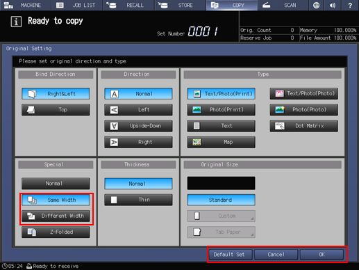Click the heart photo icon on Text/Photo(Photo)
Screen dimensions: 359x270
pos(279,94)
